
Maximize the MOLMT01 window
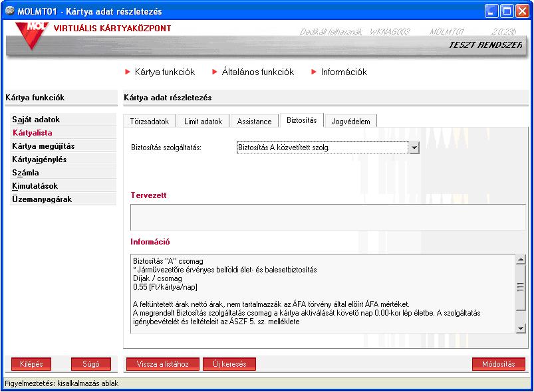pos(507,11)
